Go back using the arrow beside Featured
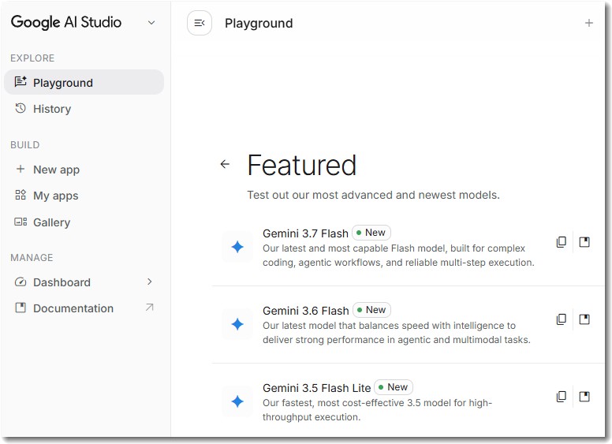Viewport: 612px width, 444px height. point(225,164)
